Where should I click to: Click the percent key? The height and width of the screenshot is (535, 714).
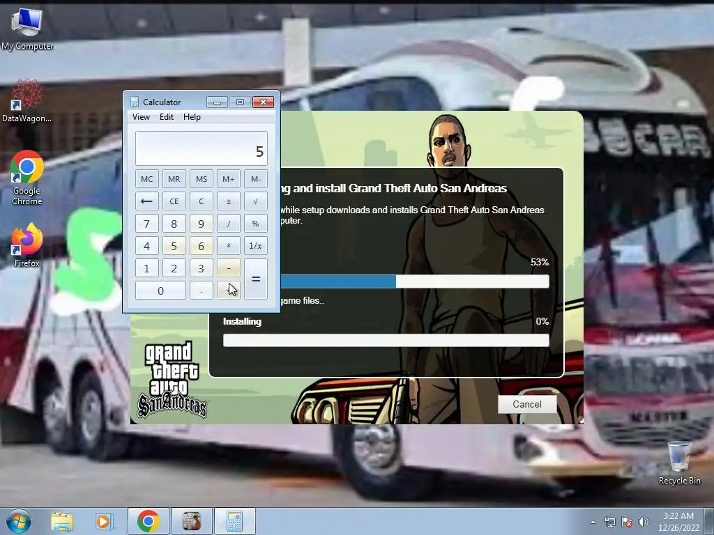coord(256,224)
